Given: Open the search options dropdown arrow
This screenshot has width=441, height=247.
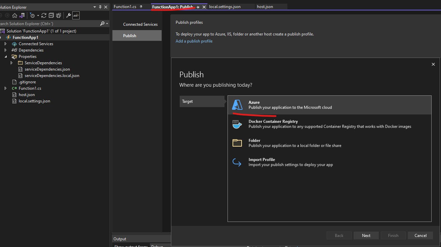Looking at the screenshot, I should tap(107, 23).
